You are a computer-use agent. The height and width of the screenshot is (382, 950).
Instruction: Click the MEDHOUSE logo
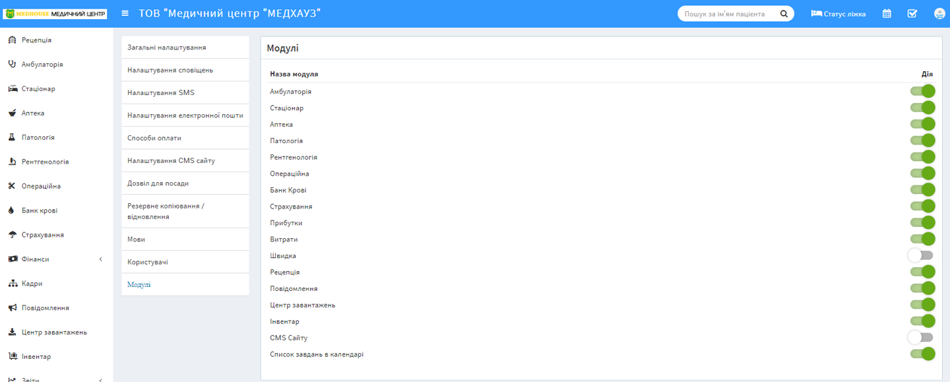pos(55,14)
